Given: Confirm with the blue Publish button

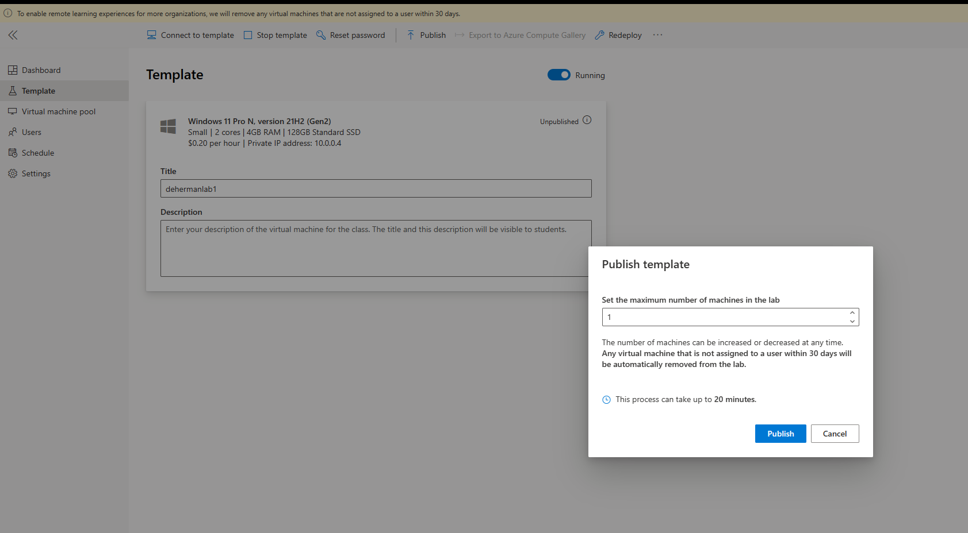Looking at the screenshot, I should click(x=780, y=434).
